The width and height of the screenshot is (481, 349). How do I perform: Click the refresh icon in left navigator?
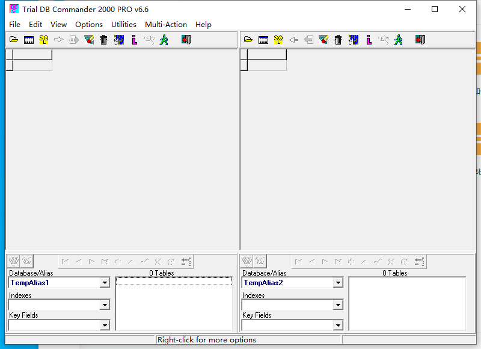[x=171, y=262]
